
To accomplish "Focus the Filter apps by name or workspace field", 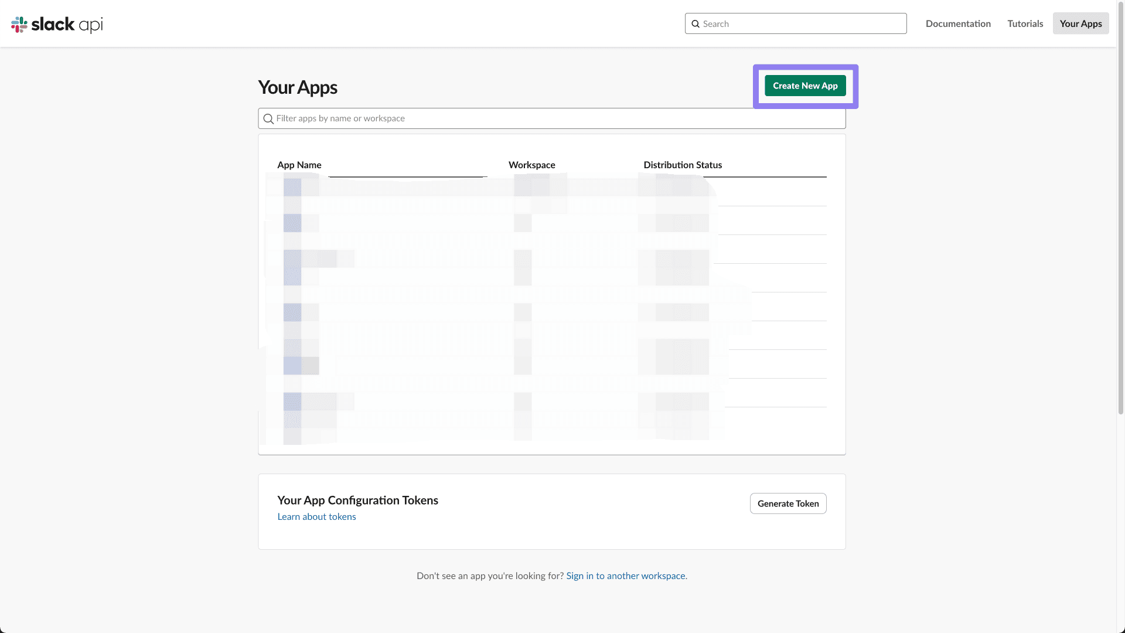I will tap(552, 118).
